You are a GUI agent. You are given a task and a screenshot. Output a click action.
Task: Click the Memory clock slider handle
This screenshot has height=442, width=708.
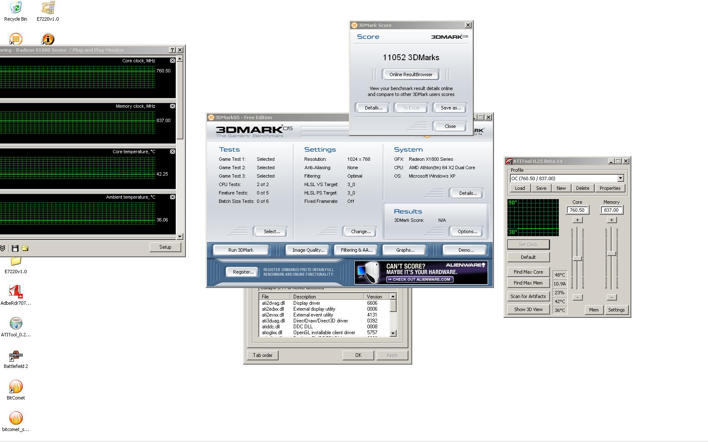tap(611, 253)
